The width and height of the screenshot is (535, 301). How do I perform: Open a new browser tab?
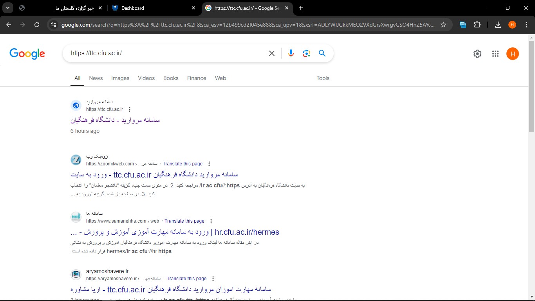pyautogui.click(x=301, y=8)
